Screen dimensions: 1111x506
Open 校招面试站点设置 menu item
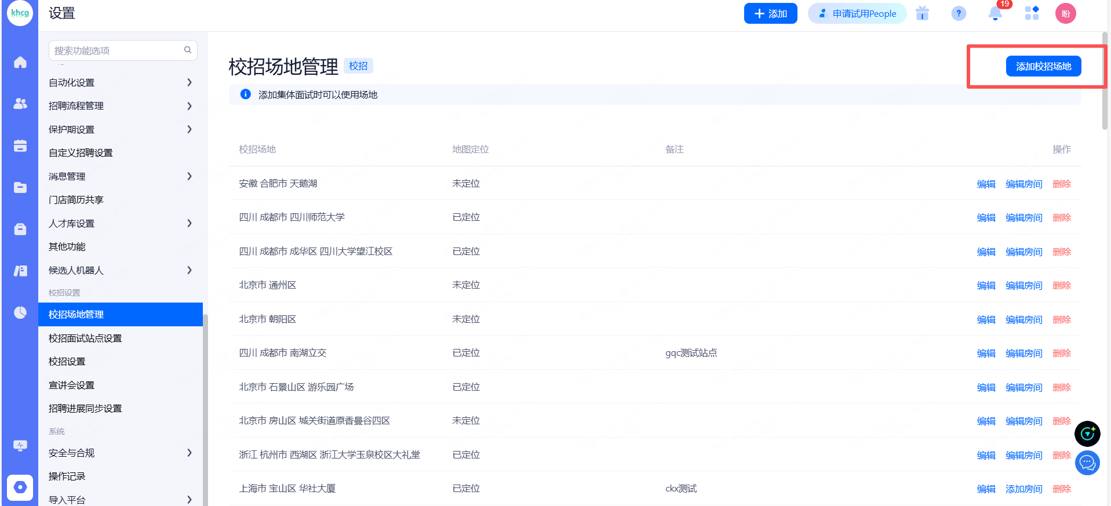[x=85, y=338]
